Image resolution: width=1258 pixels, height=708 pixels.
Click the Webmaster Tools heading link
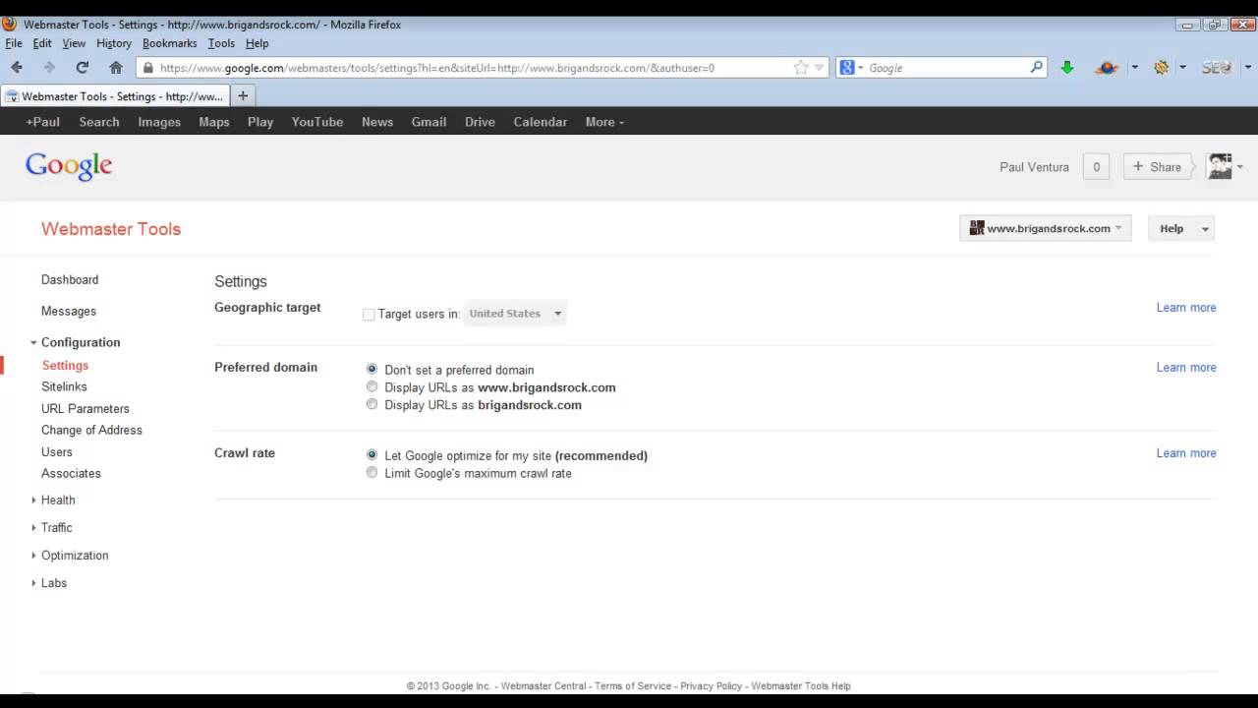[x=111, y=229]
